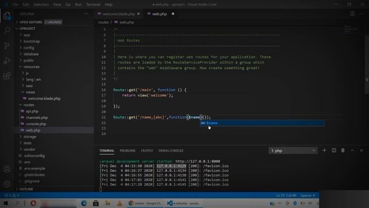Open the Manage settings gear
This screenshot has width=369, height=208.
tap(7, 184)
